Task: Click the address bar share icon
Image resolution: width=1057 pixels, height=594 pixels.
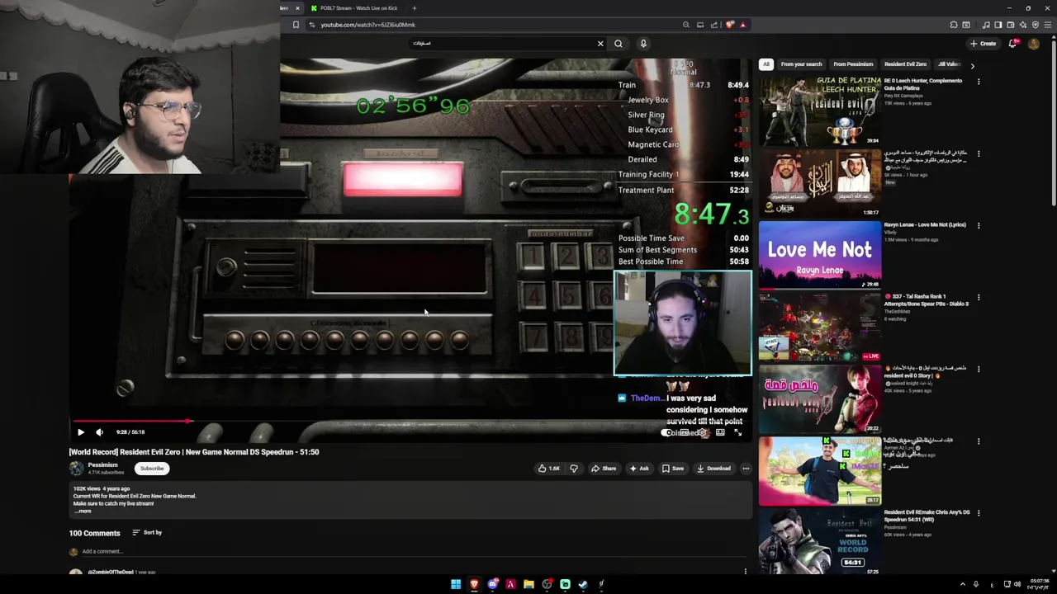Action: pos(714,25)
